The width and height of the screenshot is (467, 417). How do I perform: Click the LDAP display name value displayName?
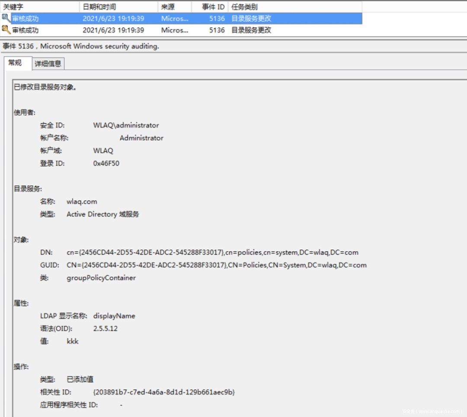coord(114,316)
